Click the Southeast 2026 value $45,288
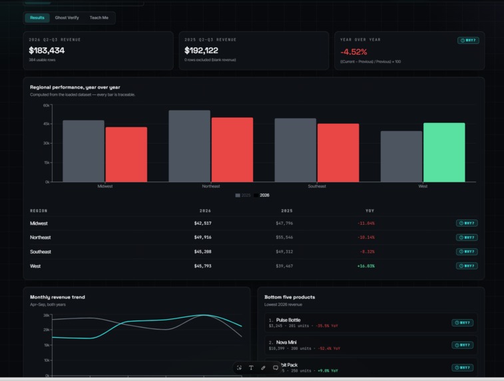Screen dimensions: 504x381 click(202, 251)
